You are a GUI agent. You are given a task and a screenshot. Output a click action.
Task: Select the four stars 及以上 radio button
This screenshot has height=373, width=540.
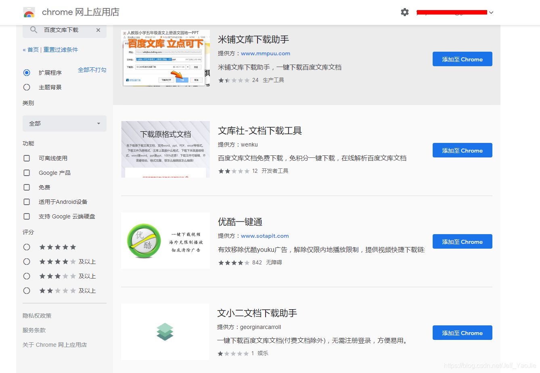(x=27, y=262)
